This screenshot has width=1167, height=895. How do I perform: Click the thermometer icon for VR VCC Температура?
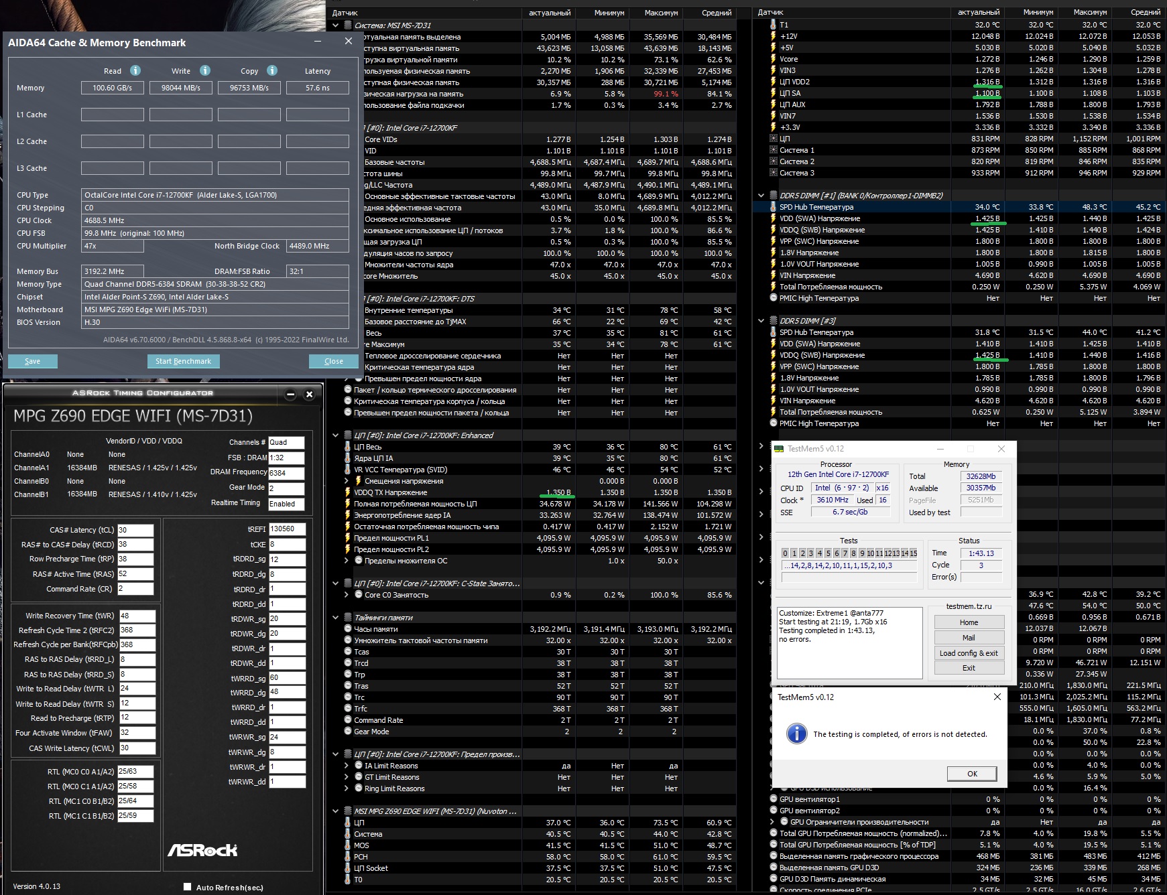point(347,470)
